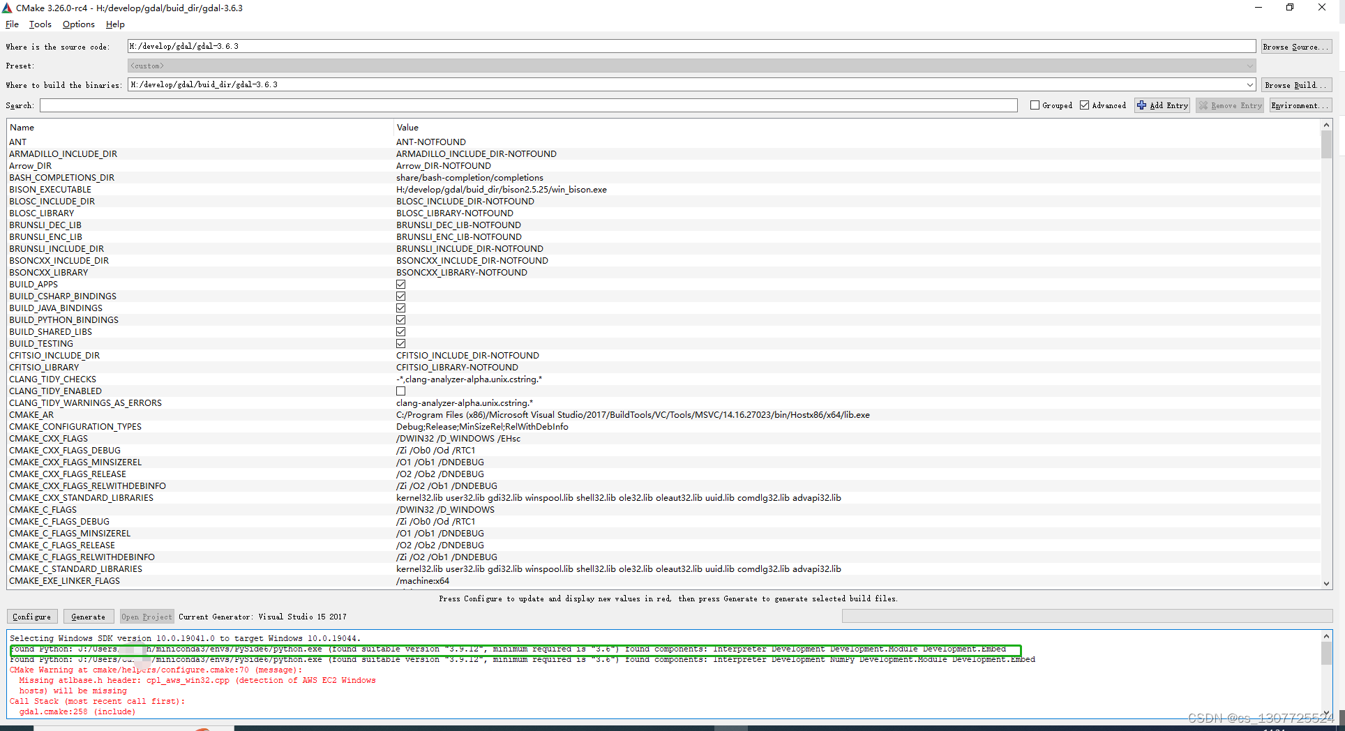Click the CMAKE_EXE_LINKER_FLAGS /machine:x64 value
The width and height of the screenshot is (1345, 731).
point(423,581)
